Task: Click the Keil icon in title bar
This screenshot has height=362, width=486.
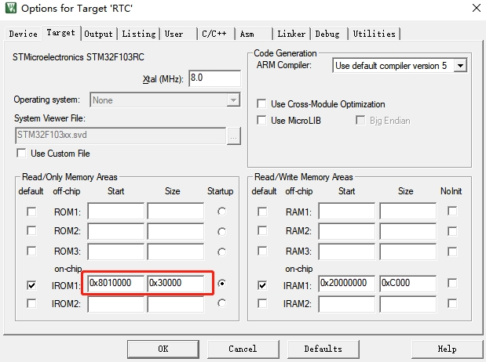Action: 9,9
